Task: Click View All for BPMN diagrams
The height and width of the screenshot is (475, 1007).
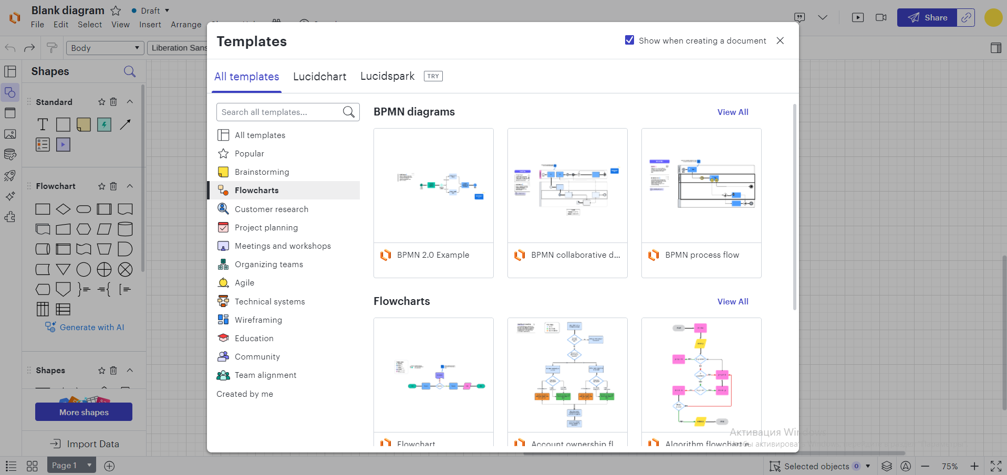Action: coord(733,112)
